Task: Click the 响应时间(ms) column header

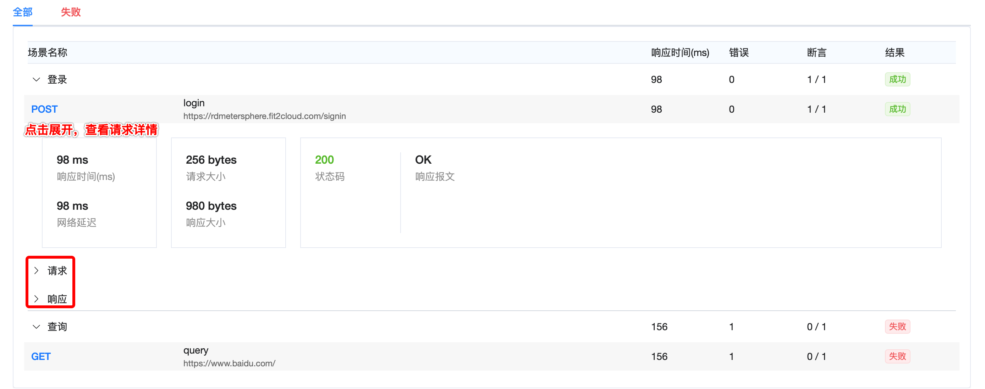Action: tap(680, 52)
